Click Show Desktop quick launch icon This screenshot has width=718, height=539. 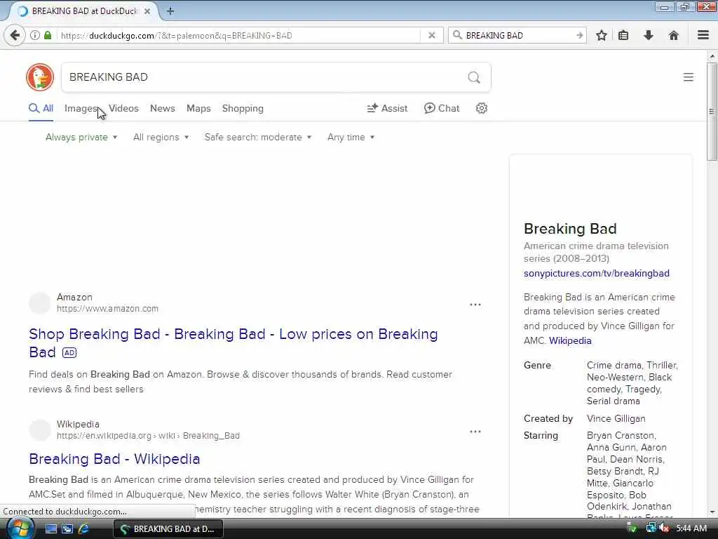click(x=50, y=529)
